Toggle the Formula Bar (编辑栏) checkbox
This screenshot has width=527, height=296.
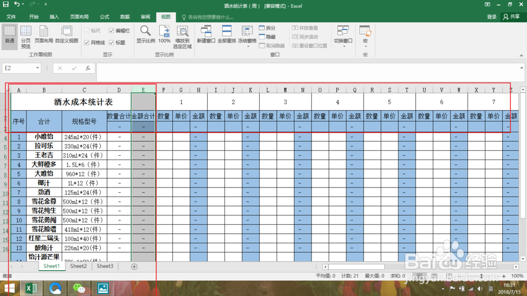(x=111, y=31)
